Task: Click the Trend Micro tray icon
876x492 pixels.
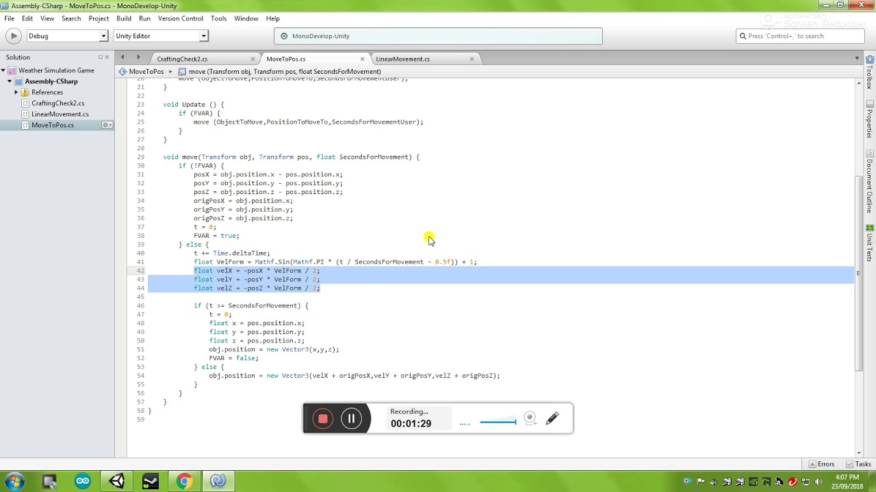Action: (x=793, y=482)
